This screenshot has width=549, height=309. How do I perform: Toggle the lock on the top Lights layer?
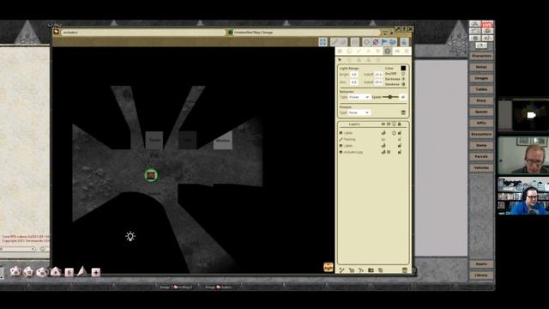[400, 133]
